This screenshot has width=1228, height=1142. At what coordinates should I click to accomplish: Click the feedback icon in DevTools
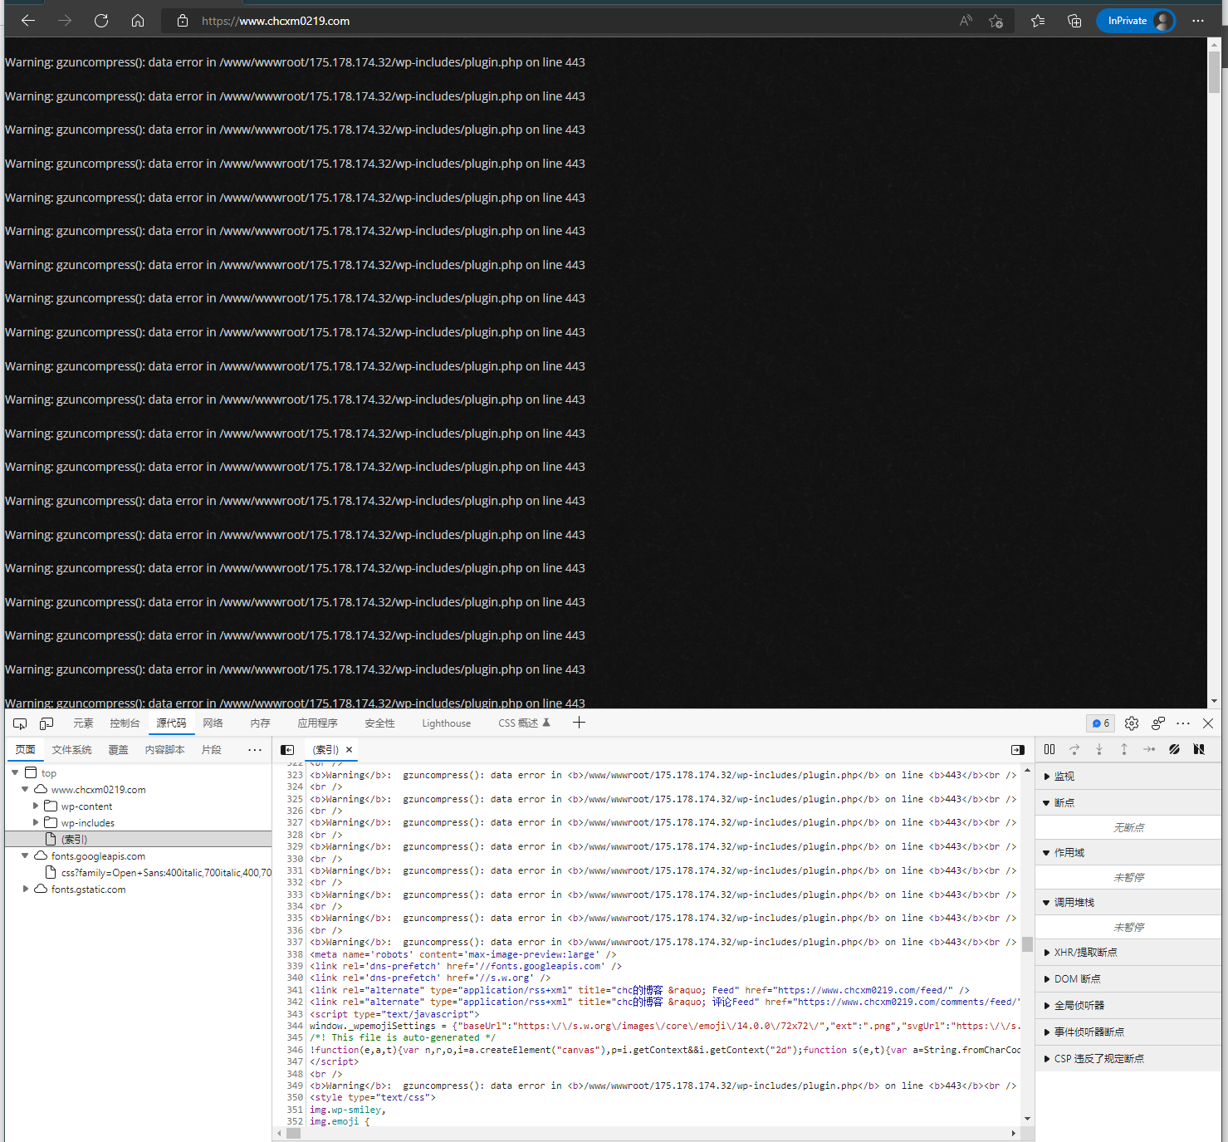[1158, 723]
